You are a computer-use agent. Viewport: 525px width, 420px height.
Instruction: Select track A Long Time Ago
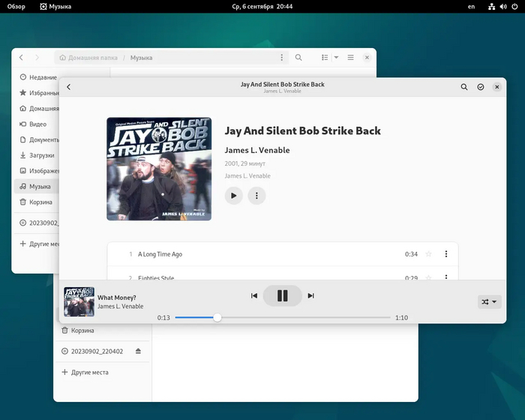[x=283, y=254]
